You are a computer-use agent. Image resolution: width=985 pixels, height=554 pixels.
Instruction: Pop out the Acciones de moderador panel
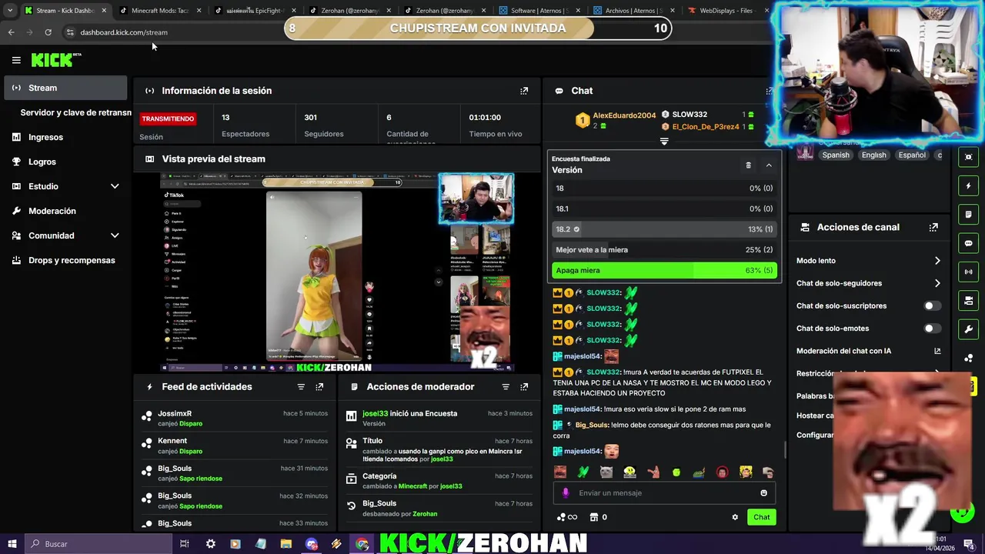[x=524, y=387]
